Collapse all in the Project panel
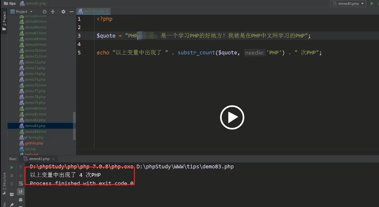 click(53, 12)
